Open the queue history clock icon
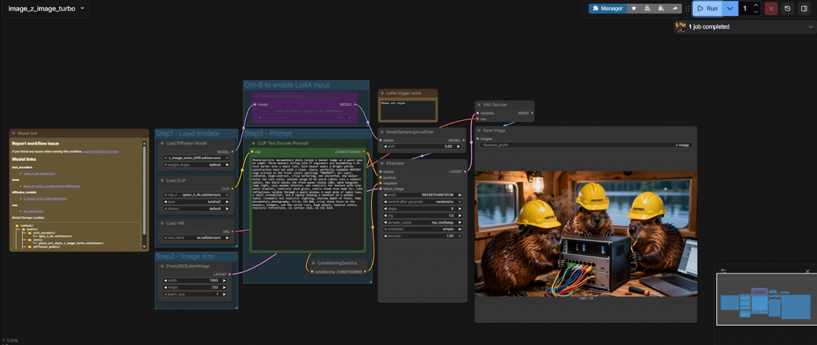The image size is (817, 345). coord(787,8)
